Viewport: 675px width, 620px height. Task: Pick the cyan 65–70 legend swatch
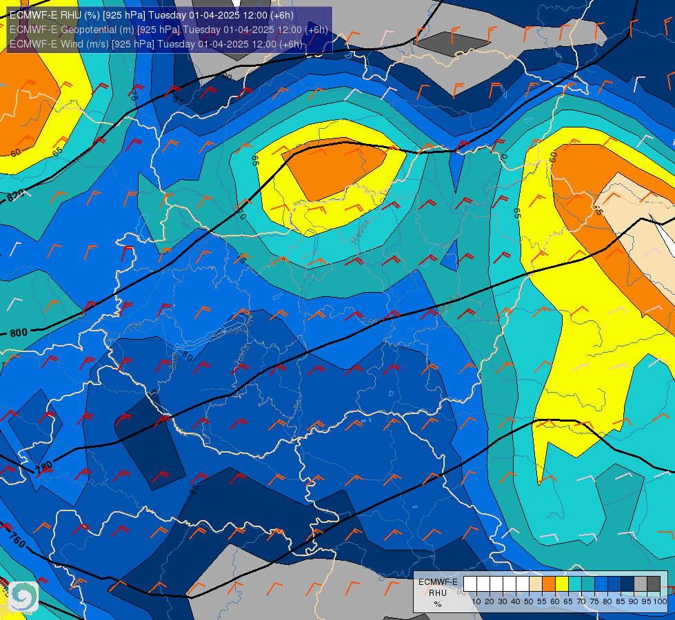point(575,583)
